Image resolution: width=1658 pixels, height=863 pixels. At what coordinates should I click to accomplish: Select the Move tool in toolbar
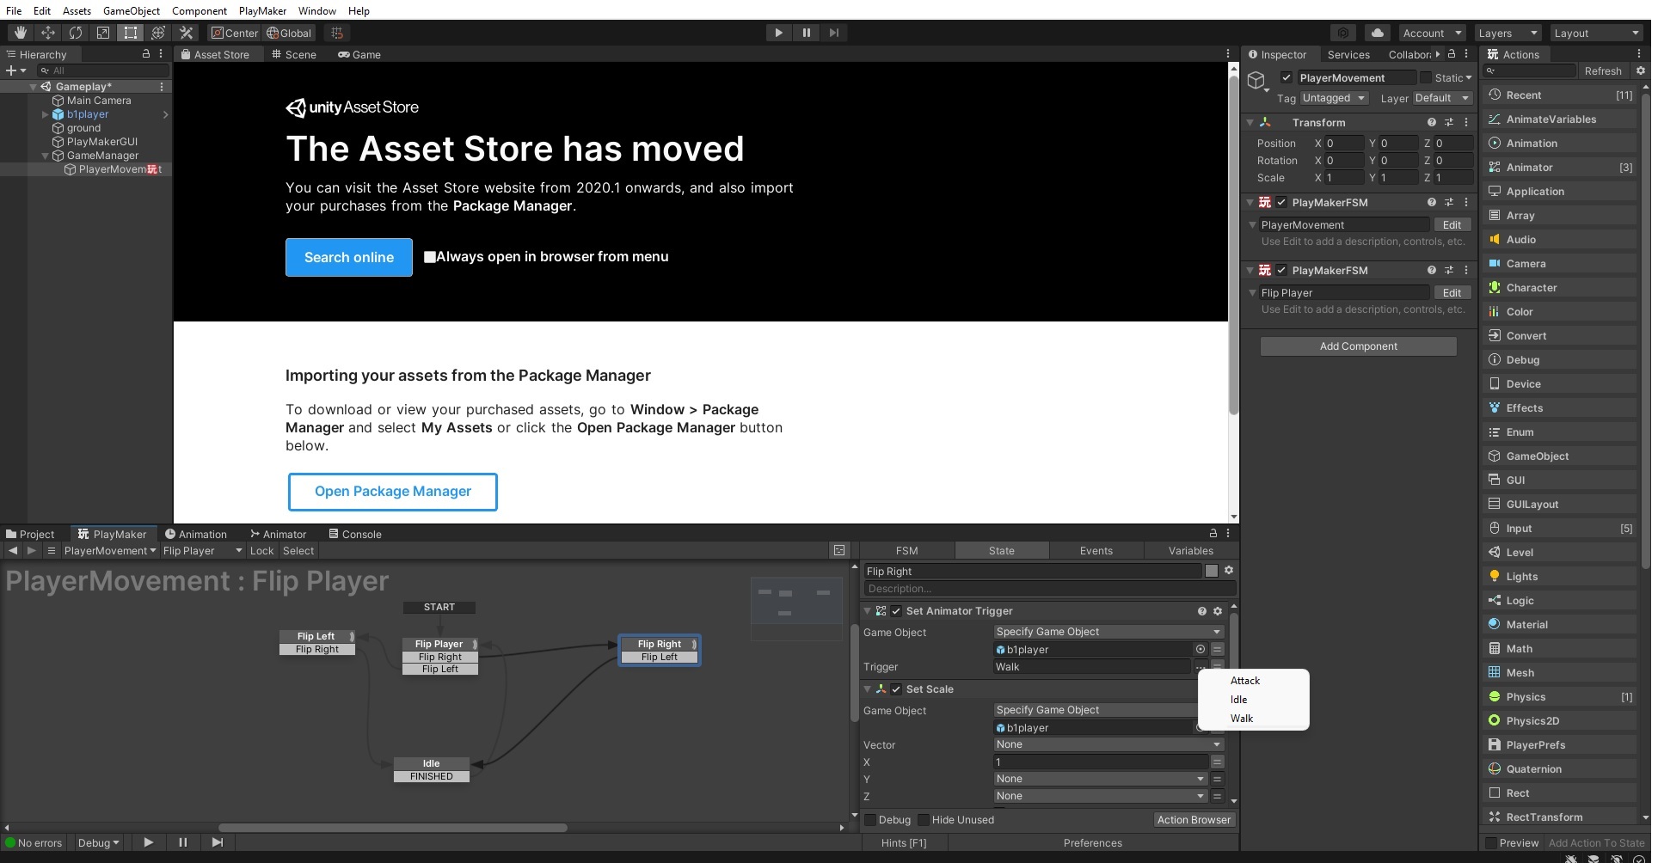48,33
